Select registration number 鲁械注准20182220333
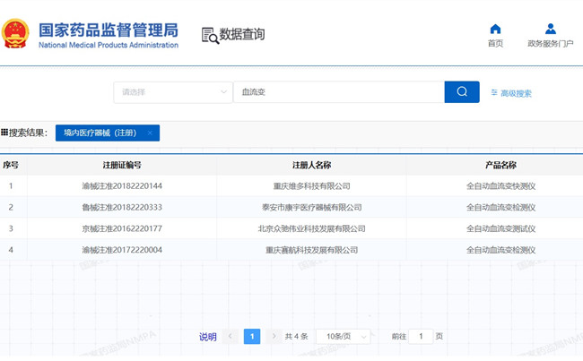The width and height of the screenshot is (583, 361). tap(122, 207)
